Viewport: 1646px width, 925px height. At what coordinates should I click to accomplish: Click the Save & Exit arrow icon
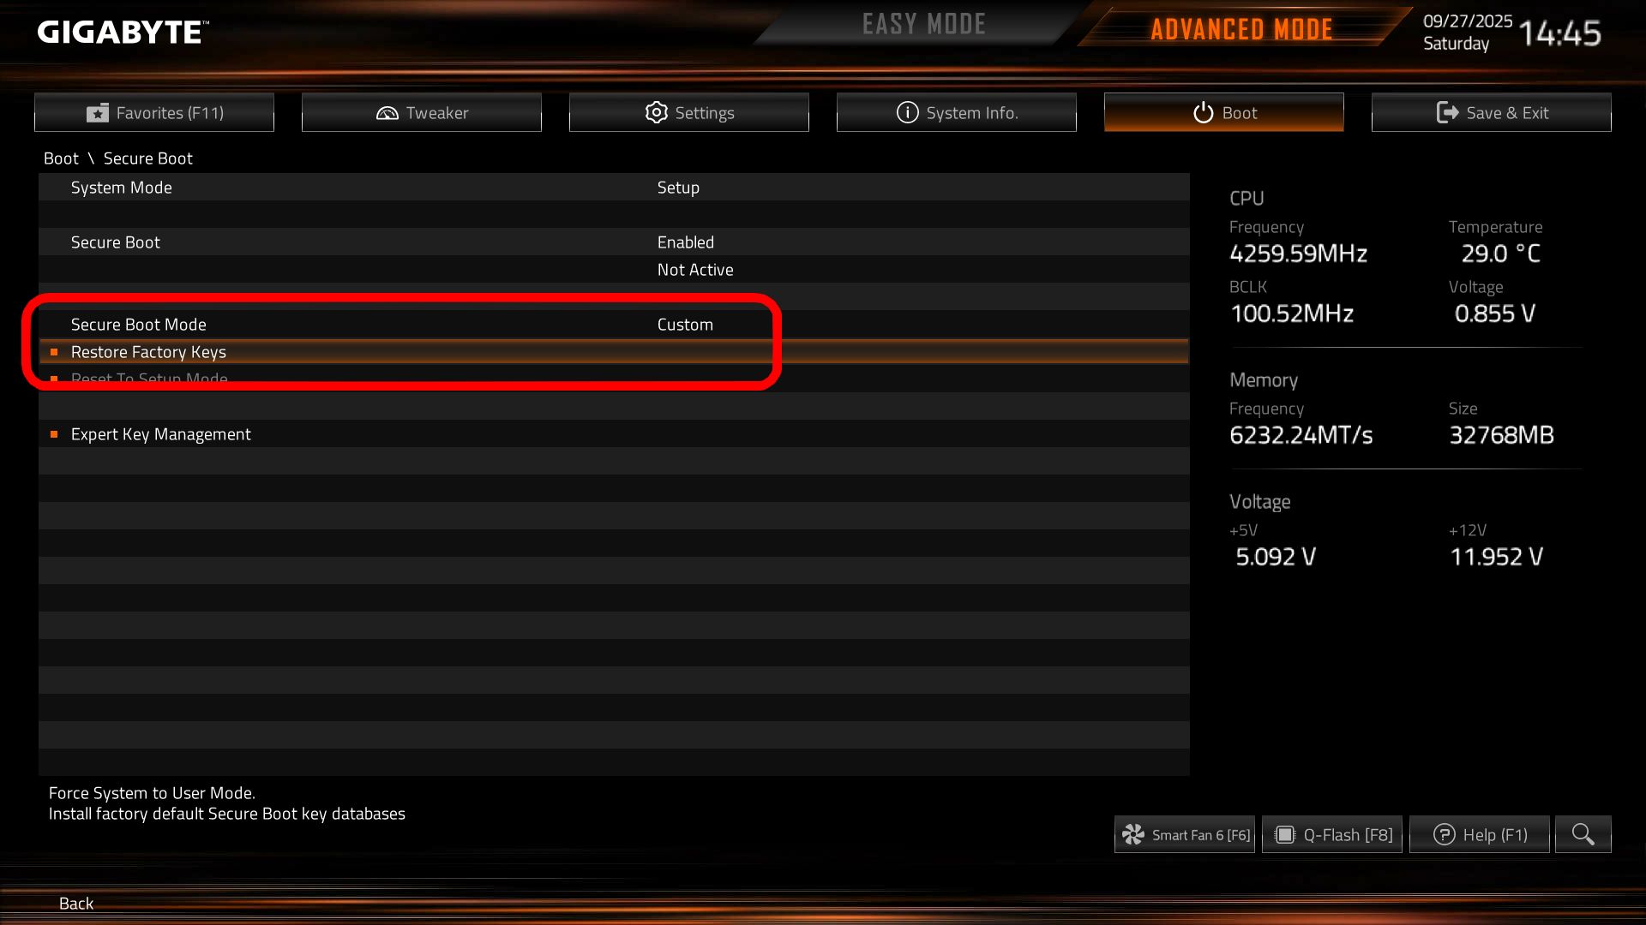pyautogui.click(x=1447, y=113)
